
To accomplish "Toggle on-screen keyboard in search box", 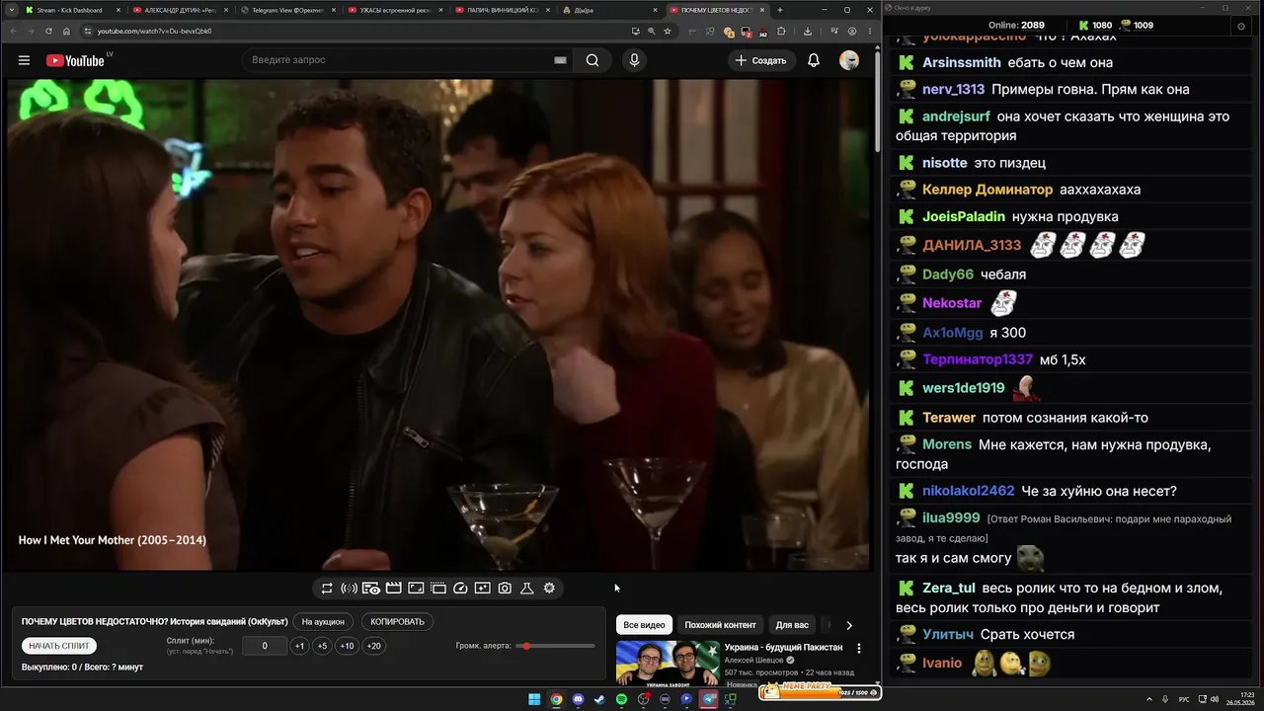I will (x=560, y=60).
